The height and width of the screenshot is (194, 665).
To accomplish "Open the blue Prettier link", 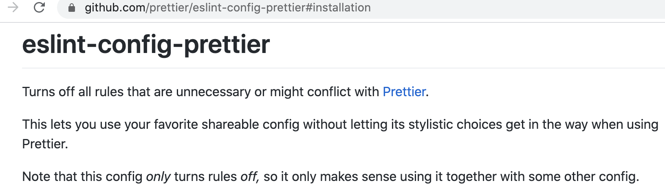I will click(x=404, y=92).
